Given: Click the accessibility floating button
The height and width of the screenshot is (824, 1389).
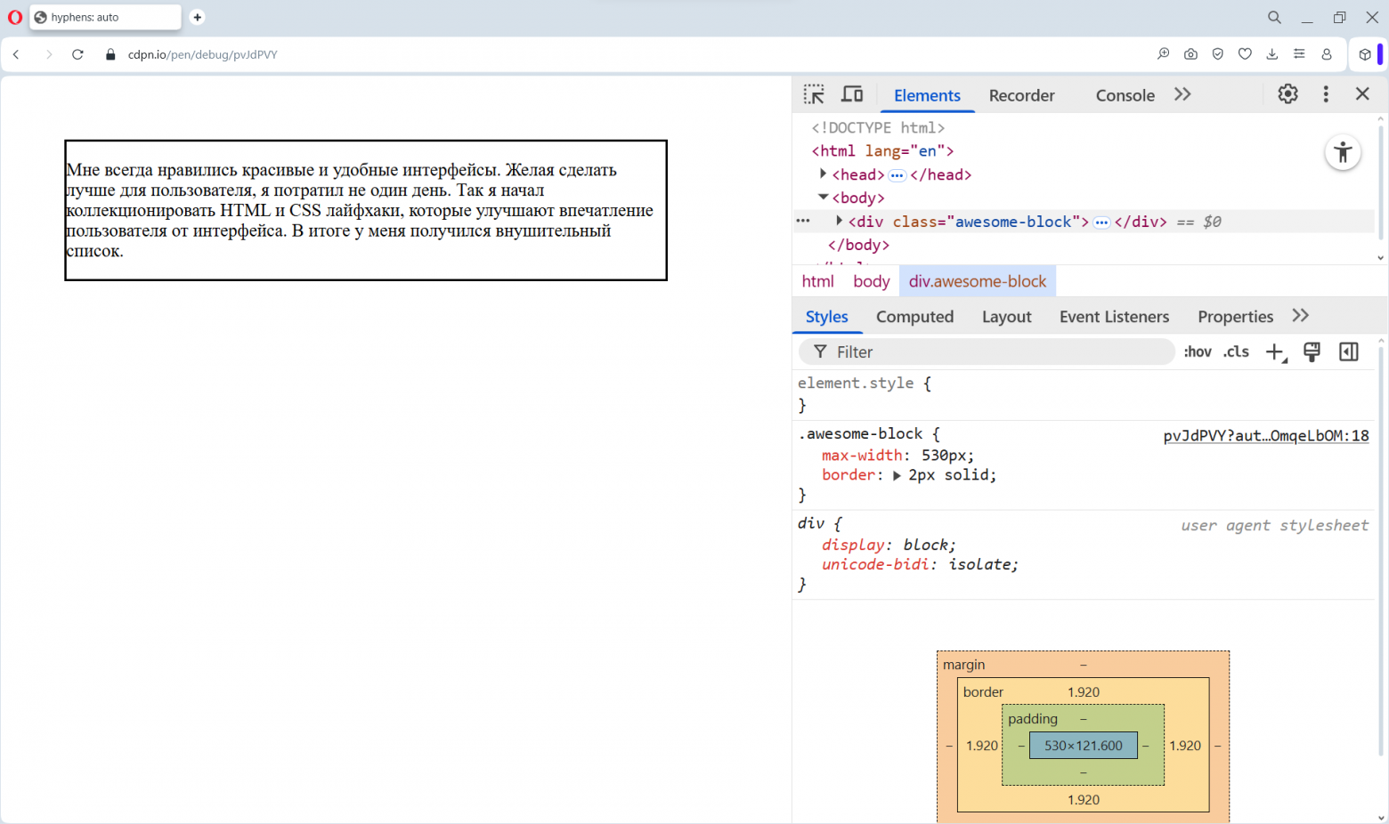Looking at the screenshot, I should coord(1343,153).
